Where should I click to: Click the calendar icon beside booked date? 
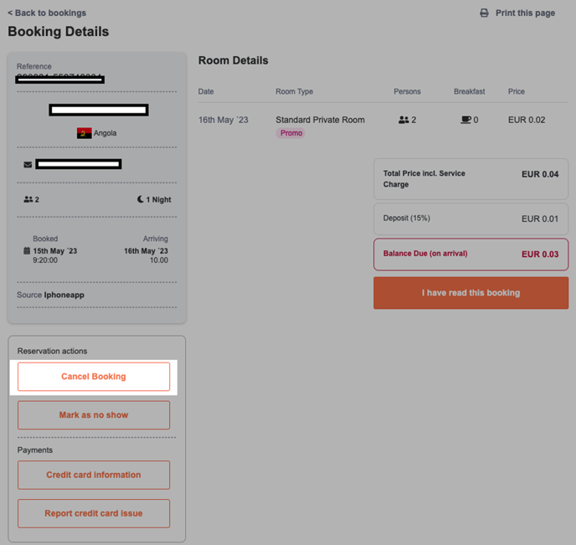(28, 251)
